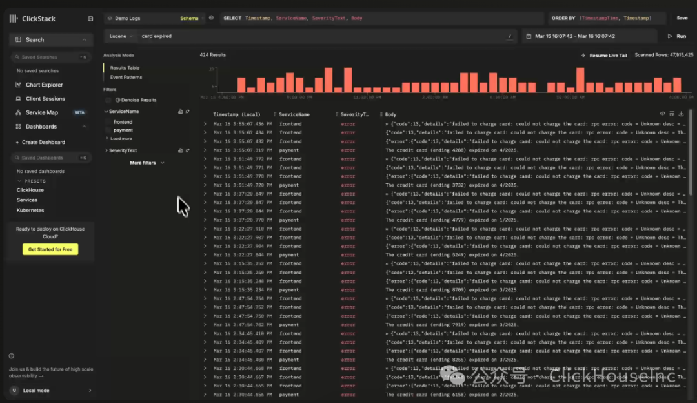
Task: Open the Lucene query language dropdown
Action: pos(121,36)
